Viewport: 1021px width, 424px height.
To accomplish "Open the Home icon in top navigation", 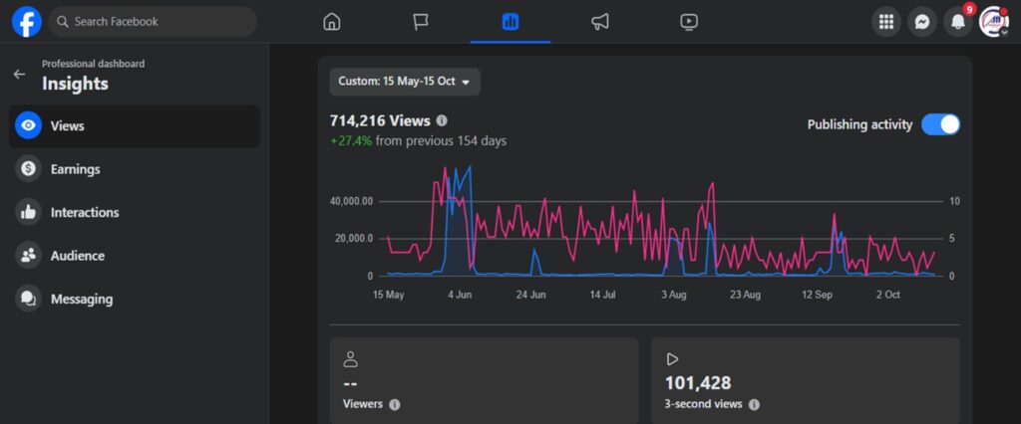I will point(332,22).
